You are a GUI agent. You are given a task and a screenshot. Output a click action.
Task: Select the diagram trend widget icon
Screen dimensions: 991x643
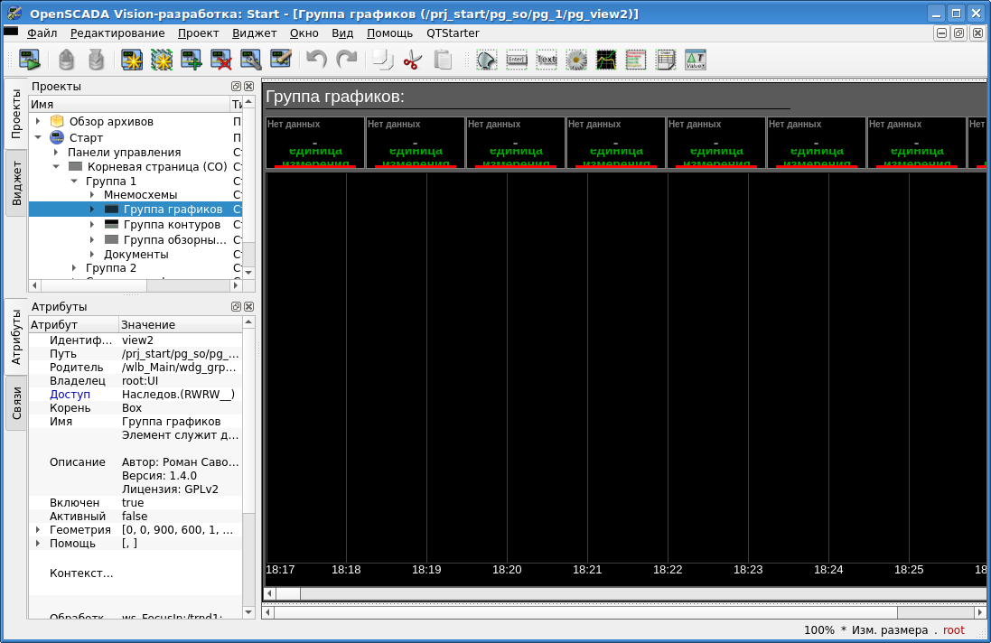[x=606, y=61]
